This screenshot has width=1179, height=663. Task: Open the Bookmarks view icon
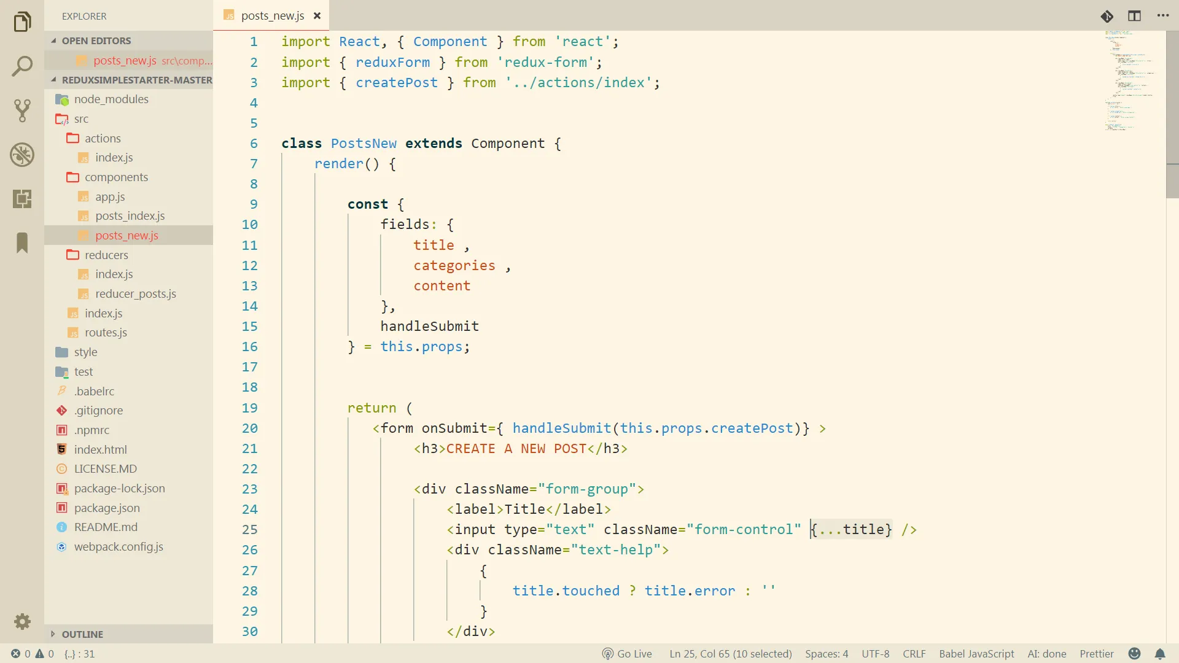[22, 243]
